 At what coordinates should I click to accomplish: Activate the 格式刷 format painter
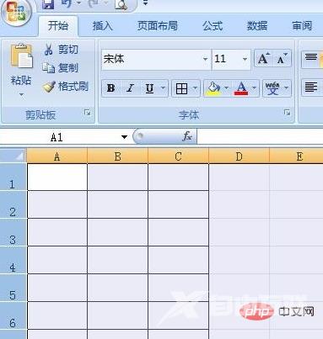pyautogui.click(x=66, y=87)
